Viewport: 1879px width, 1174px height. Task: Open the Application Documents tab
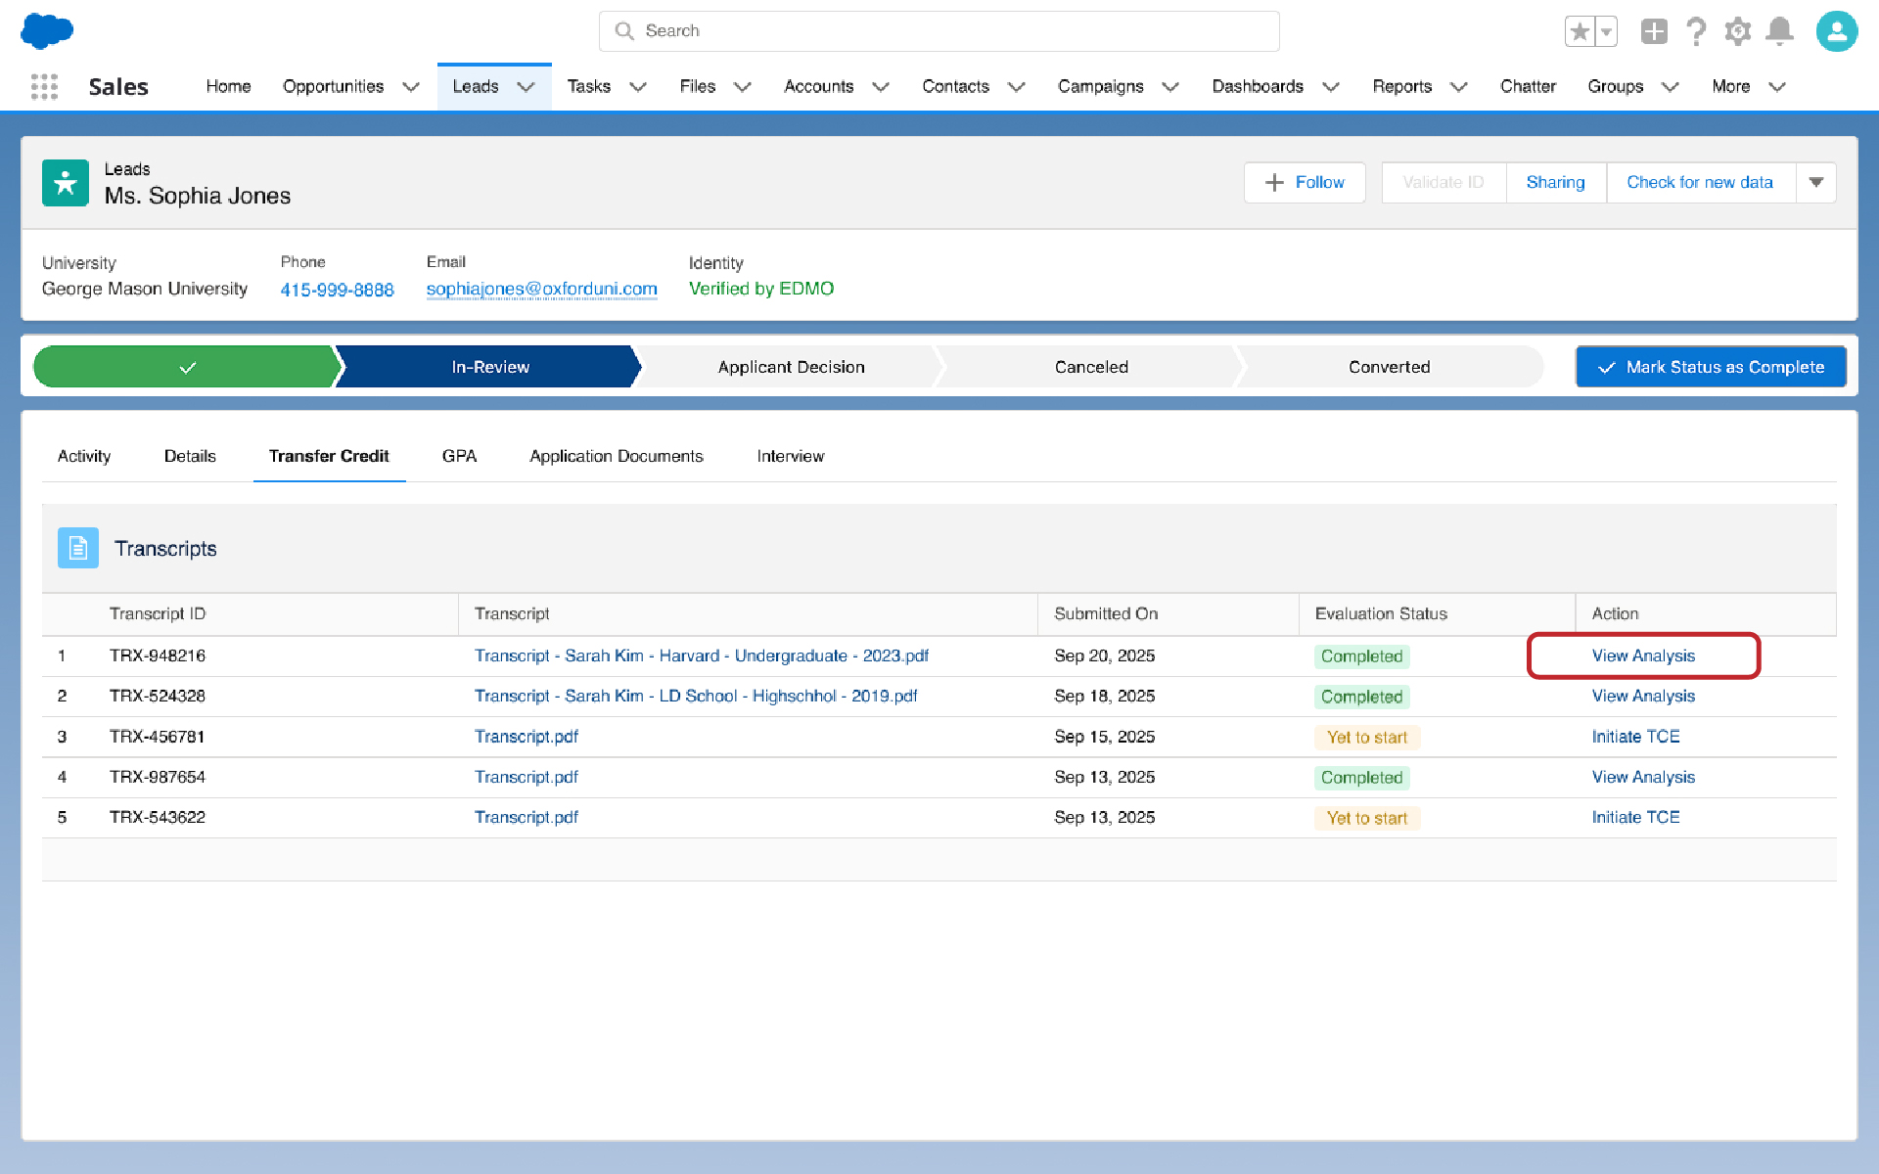pyautogui.click(x=616, y=456)
